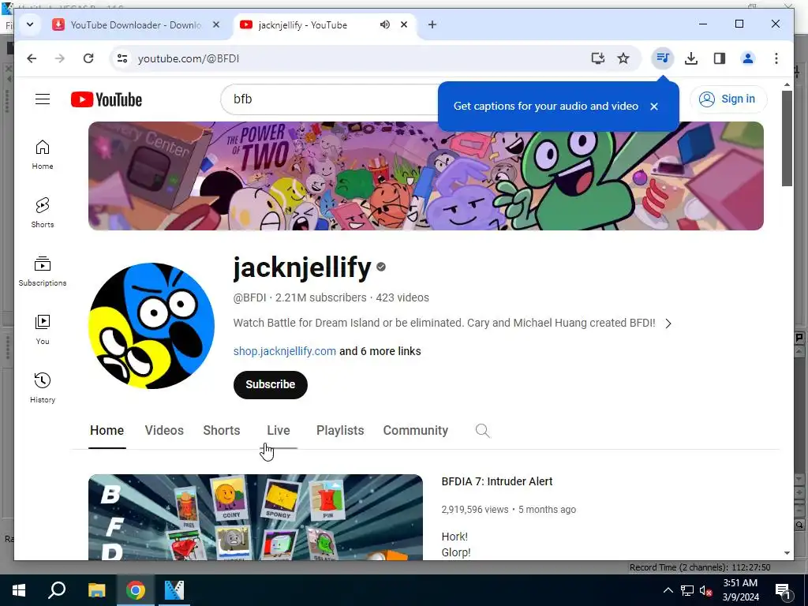Click the browser forward arrow
808x606 pixels.
click(x=60, y=58)
